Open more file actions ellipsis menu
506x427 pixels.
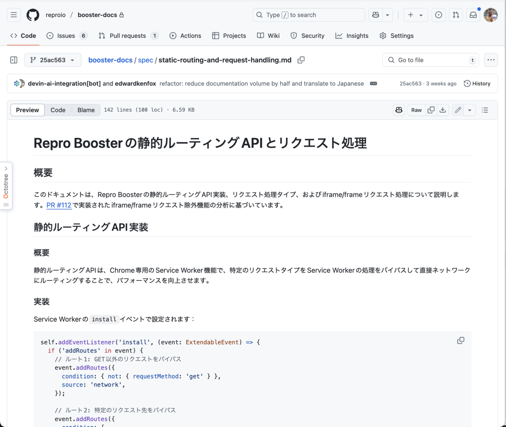click(x=491, y=60)
